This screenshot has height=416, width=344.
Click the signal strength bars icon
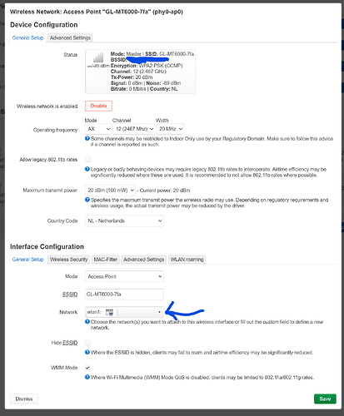pos(98,57)
